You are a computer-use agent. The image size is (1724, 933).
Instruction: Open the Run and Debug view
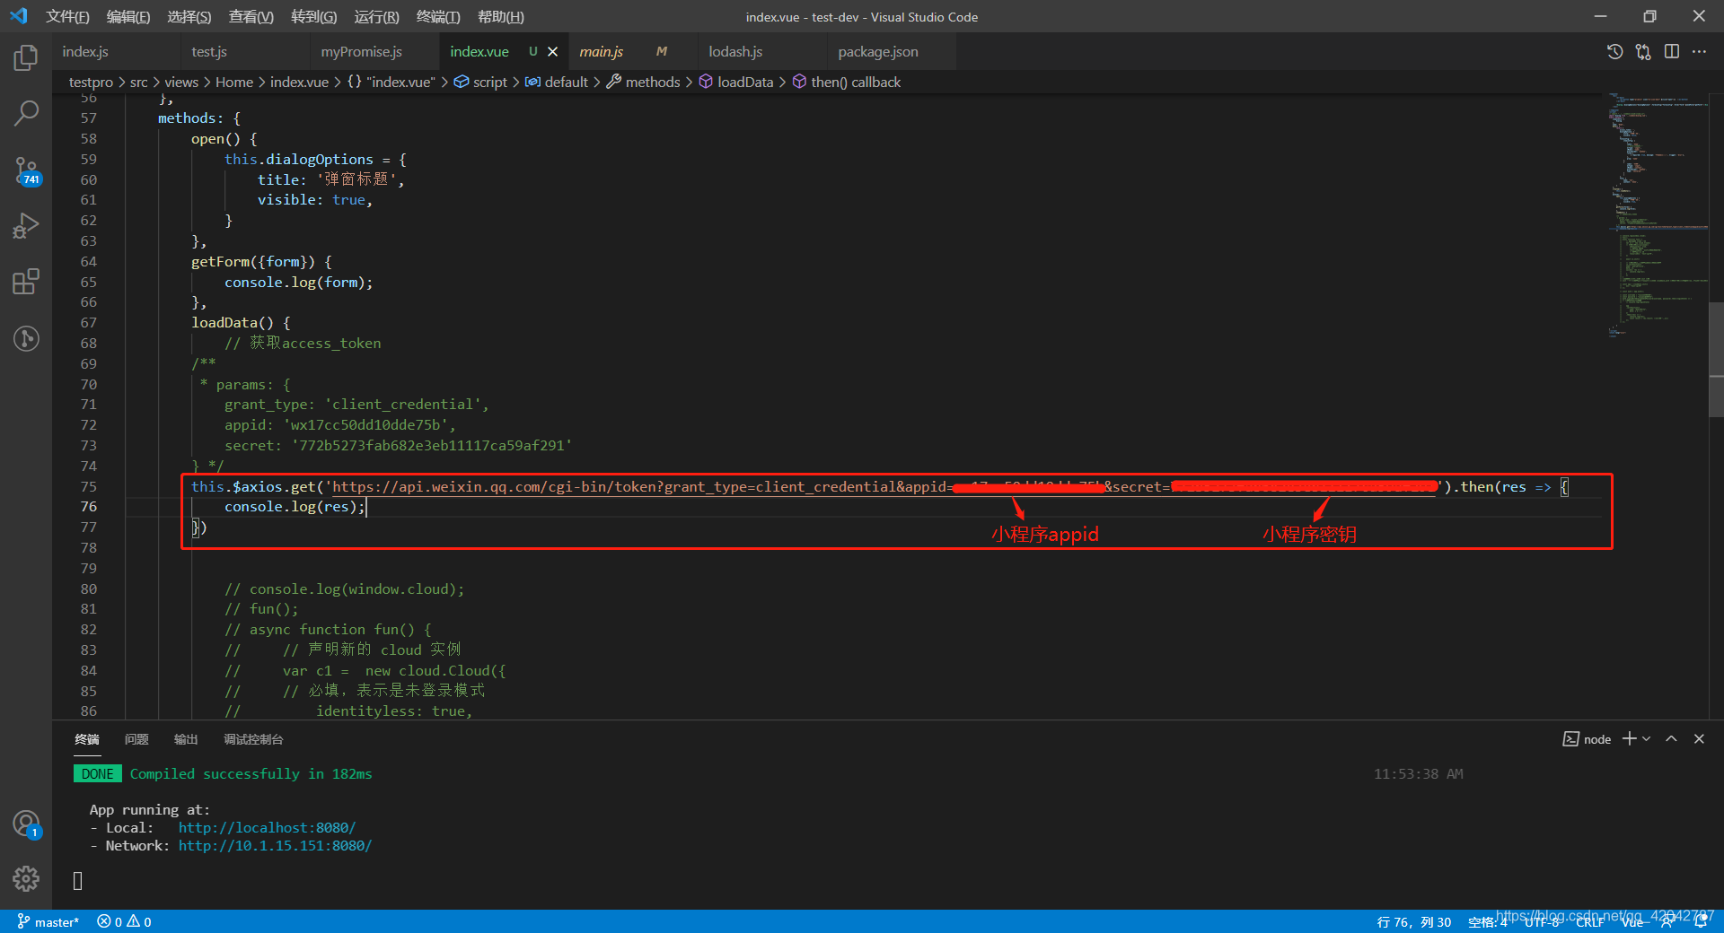26,226
